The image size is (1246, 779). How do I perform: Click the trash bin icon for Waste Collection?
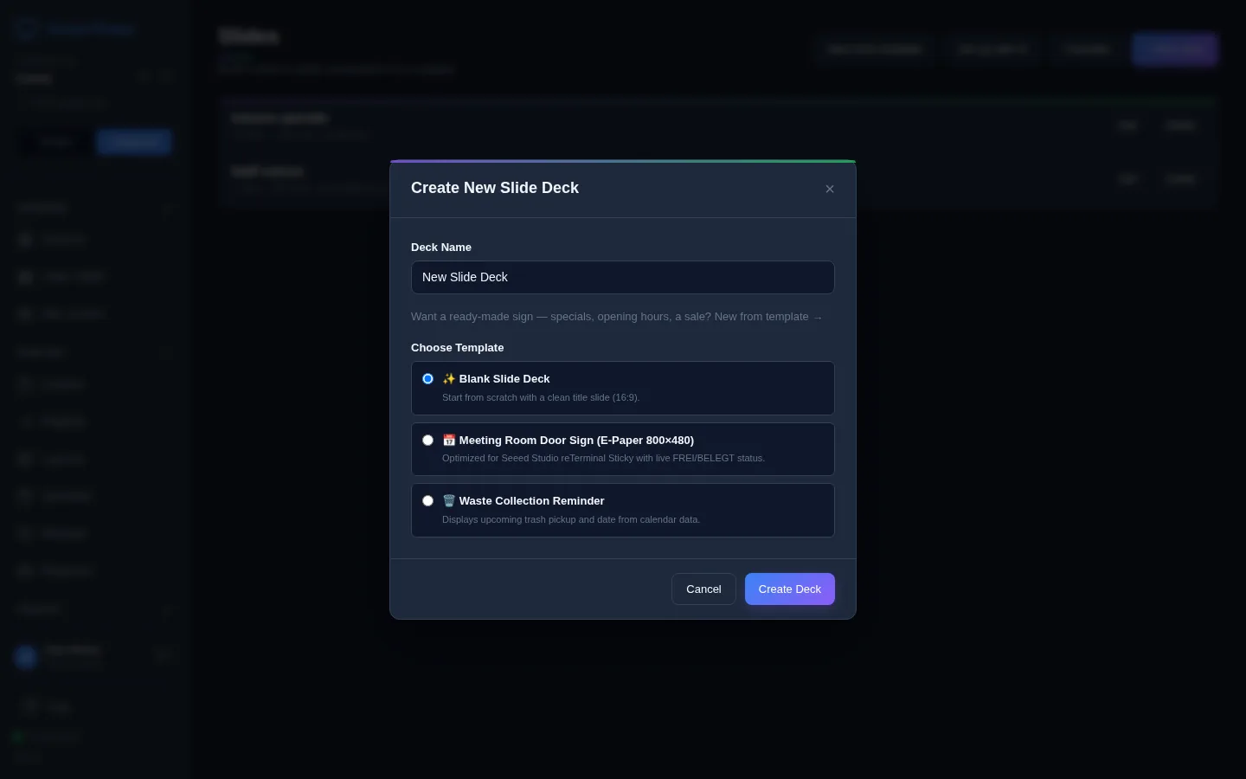[448, 500]
